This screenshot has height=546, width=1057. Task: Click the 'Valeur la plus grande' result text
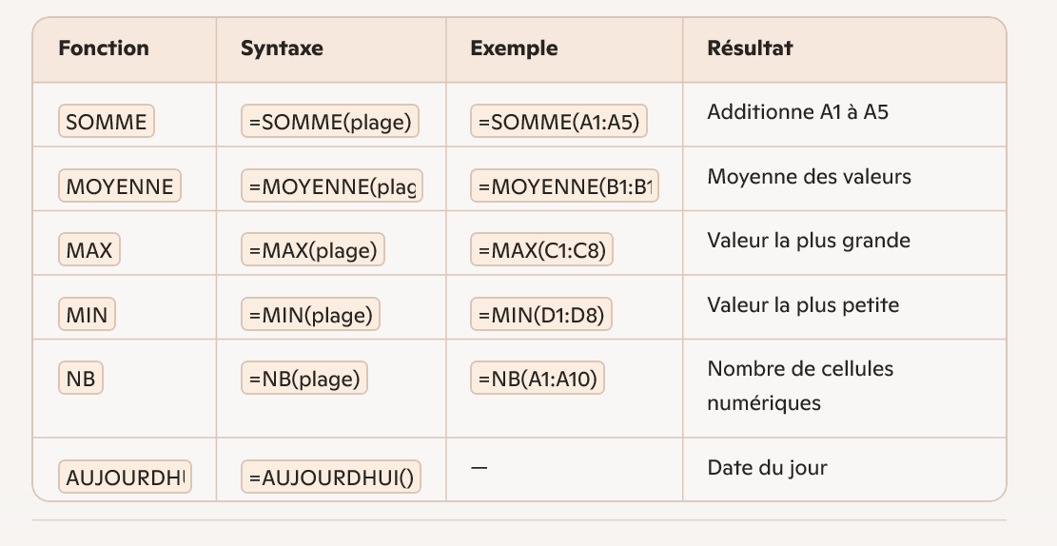point(809,241)
